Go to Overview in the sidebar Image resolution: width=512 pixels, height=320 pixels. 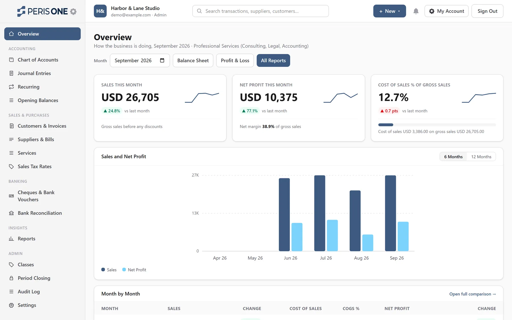tap(42, 34)
